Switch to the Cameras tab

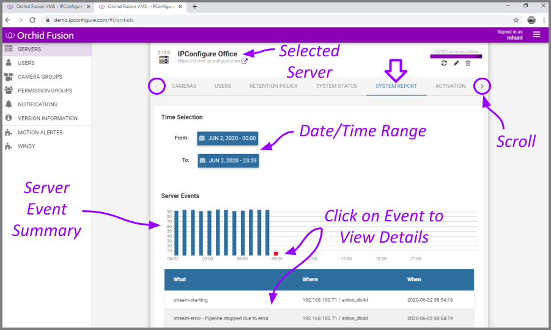click(184, 86)
